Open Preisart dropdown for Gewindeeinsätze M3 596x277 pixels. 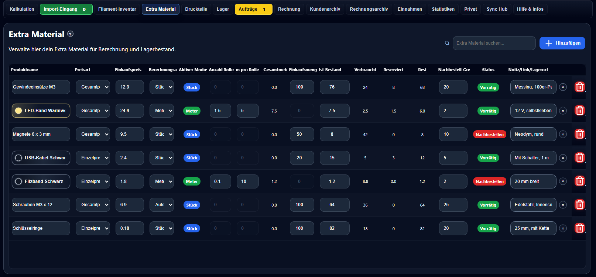[93, 87]
